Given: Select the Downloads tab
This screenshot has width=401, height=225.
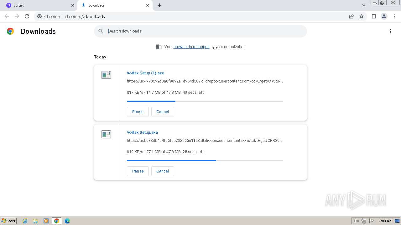Looking at the screenshot, I should 115,5.
